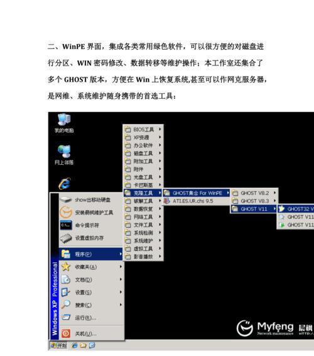
Task: Expand the 设置(S) submenu arrow
Action: click(121, 292)
